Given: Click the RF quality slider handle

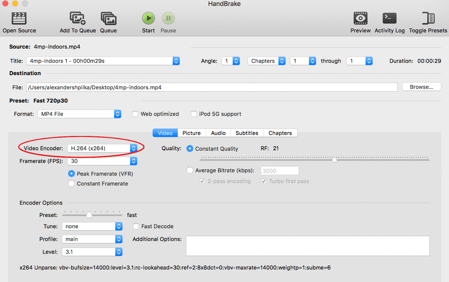Looking at the screenshot, I should pyautogui.click(x=334, y=159).
